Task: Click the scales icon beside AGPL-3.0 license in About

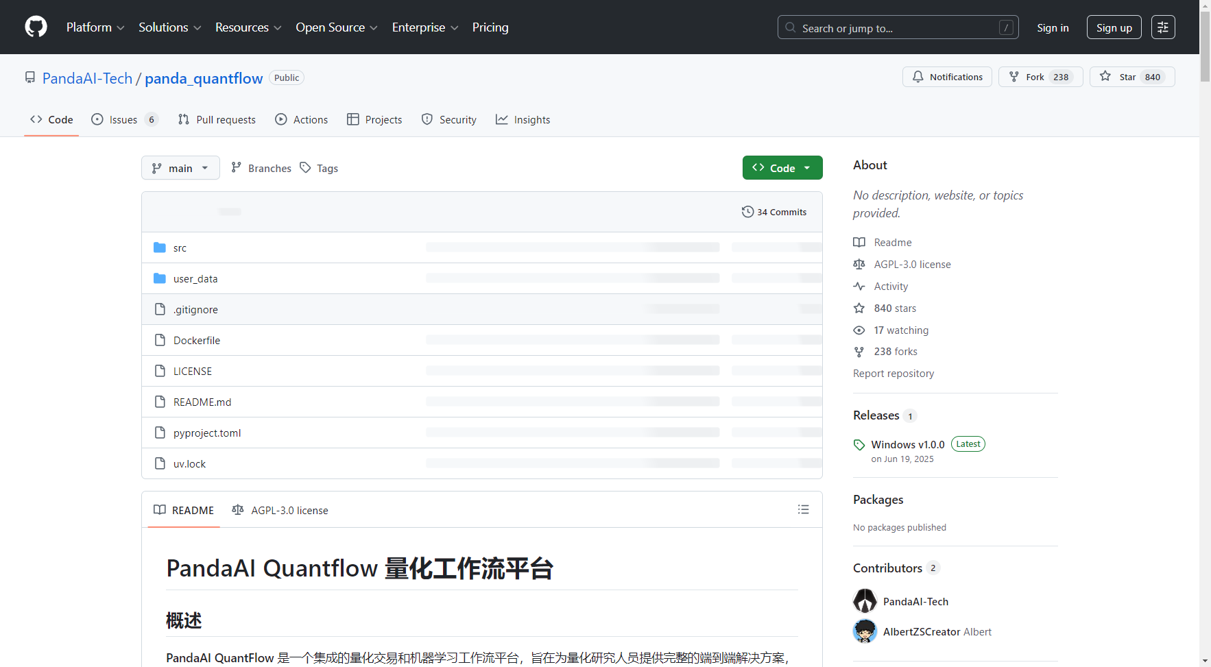Action: click(859, 265)
